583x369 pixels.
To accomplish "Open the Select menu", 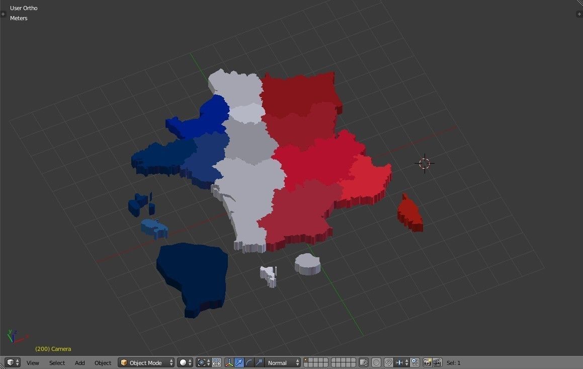I will [x=57, y=362].
